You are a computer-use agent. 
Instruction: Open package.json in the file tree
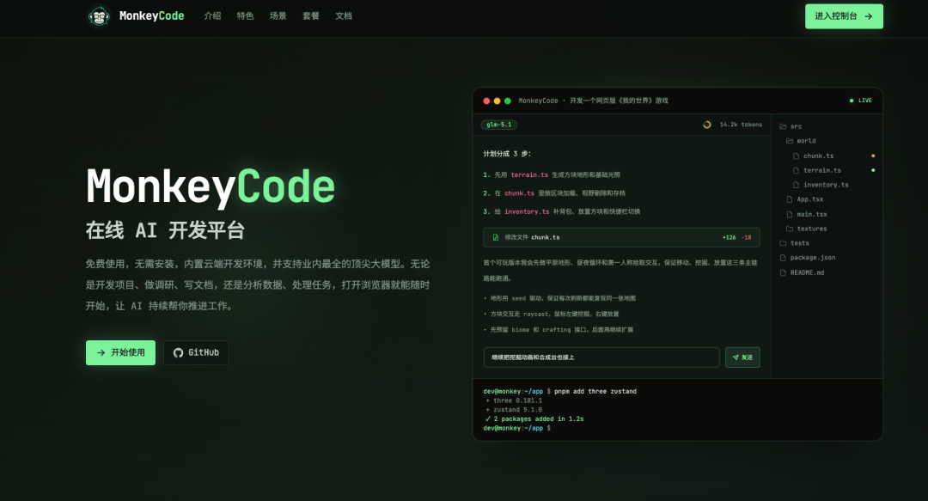point(808,258)
